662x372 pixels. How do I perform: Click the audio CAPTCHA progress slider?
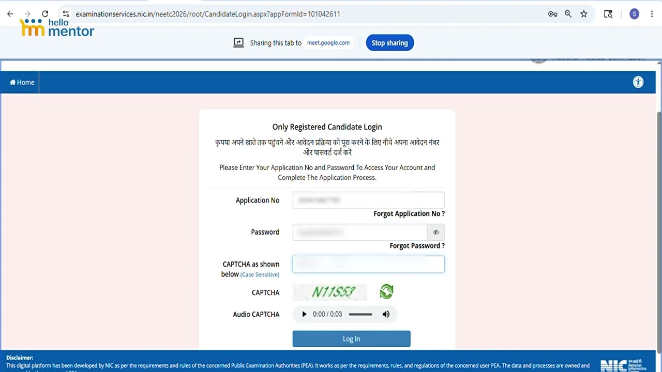tap(360, 314)
